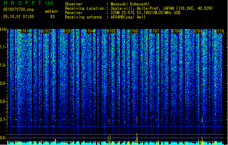
Task: Click the 0.8 frequency axis label
Action: pyautogui.click(x=3, y=101)
